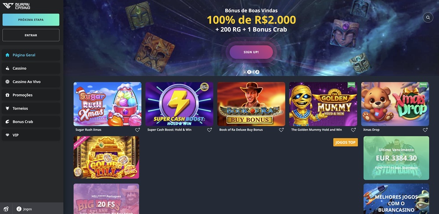Click the ENTRAR login button

click(x=31, y=35)
